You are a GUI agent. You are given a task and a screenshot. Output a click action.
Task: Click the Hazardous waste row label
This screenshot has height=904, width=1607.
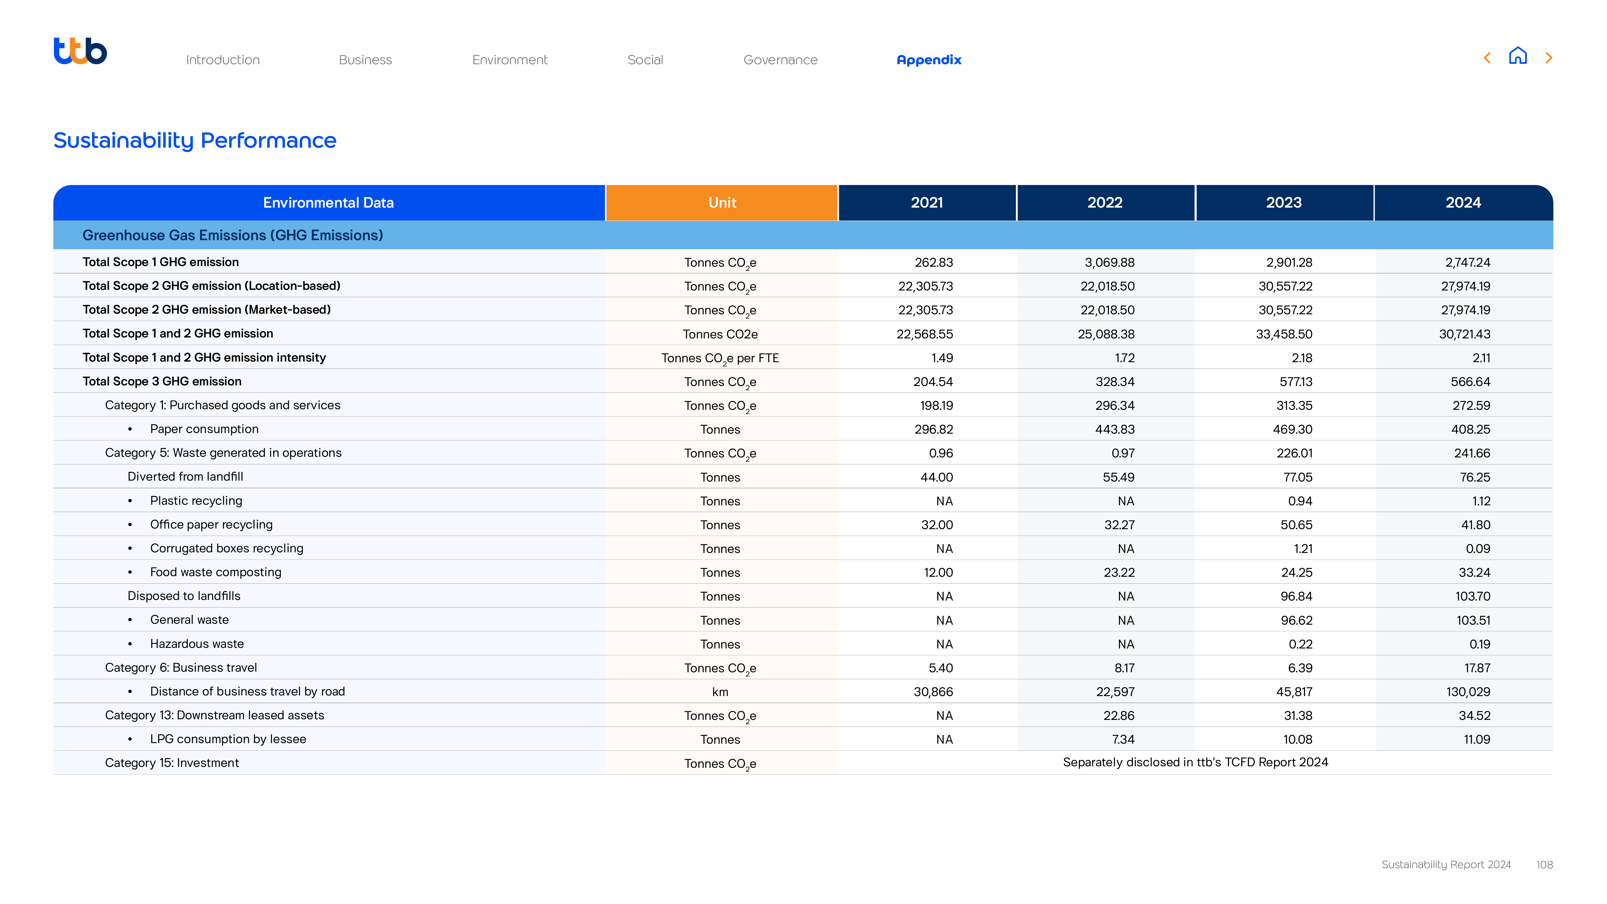click(x=197, y=644)
